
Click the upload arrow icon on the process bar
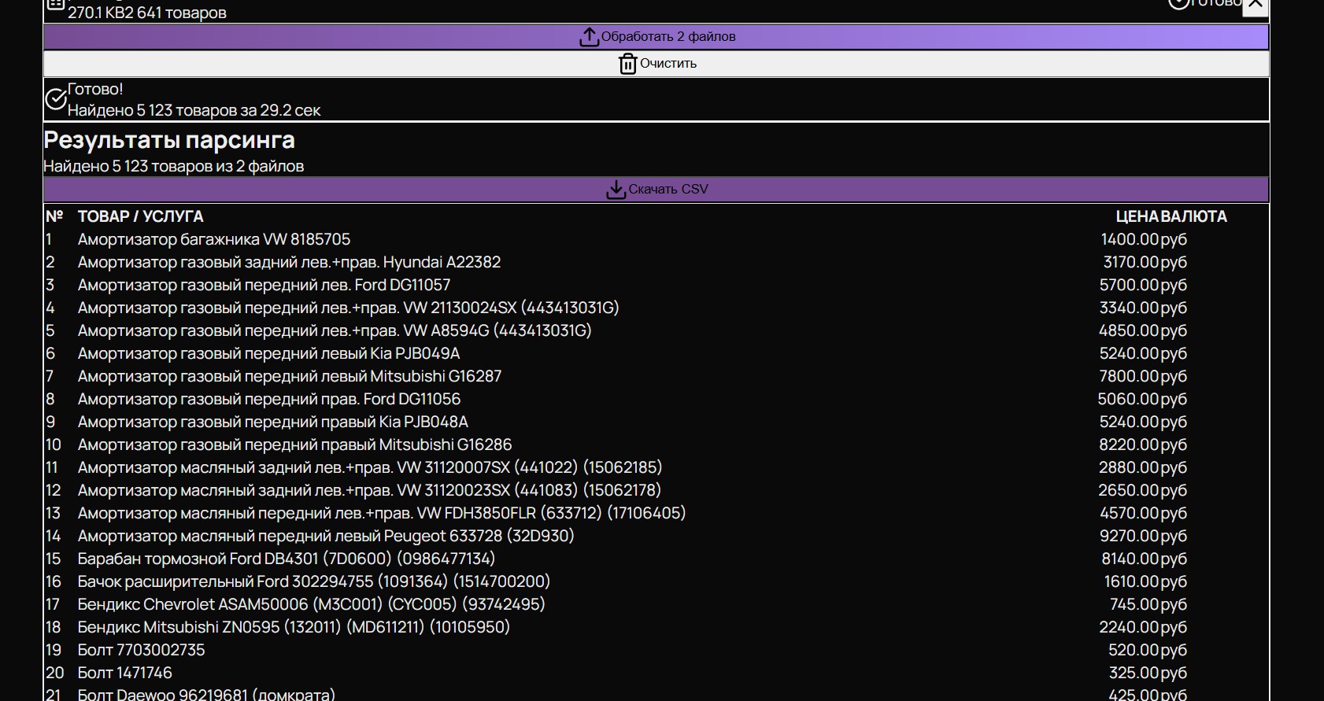pos(589,37)
